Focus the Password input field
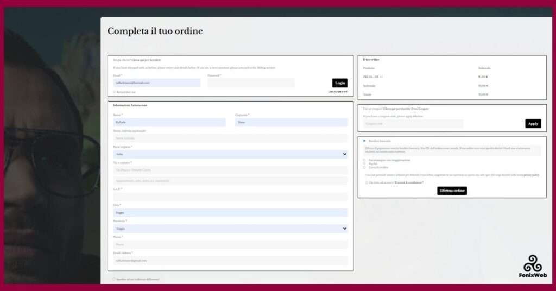Viewport: 556px width, 291px height. [251, 83]
